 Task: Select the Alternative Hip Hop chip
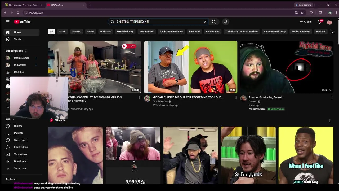(275, 32)
